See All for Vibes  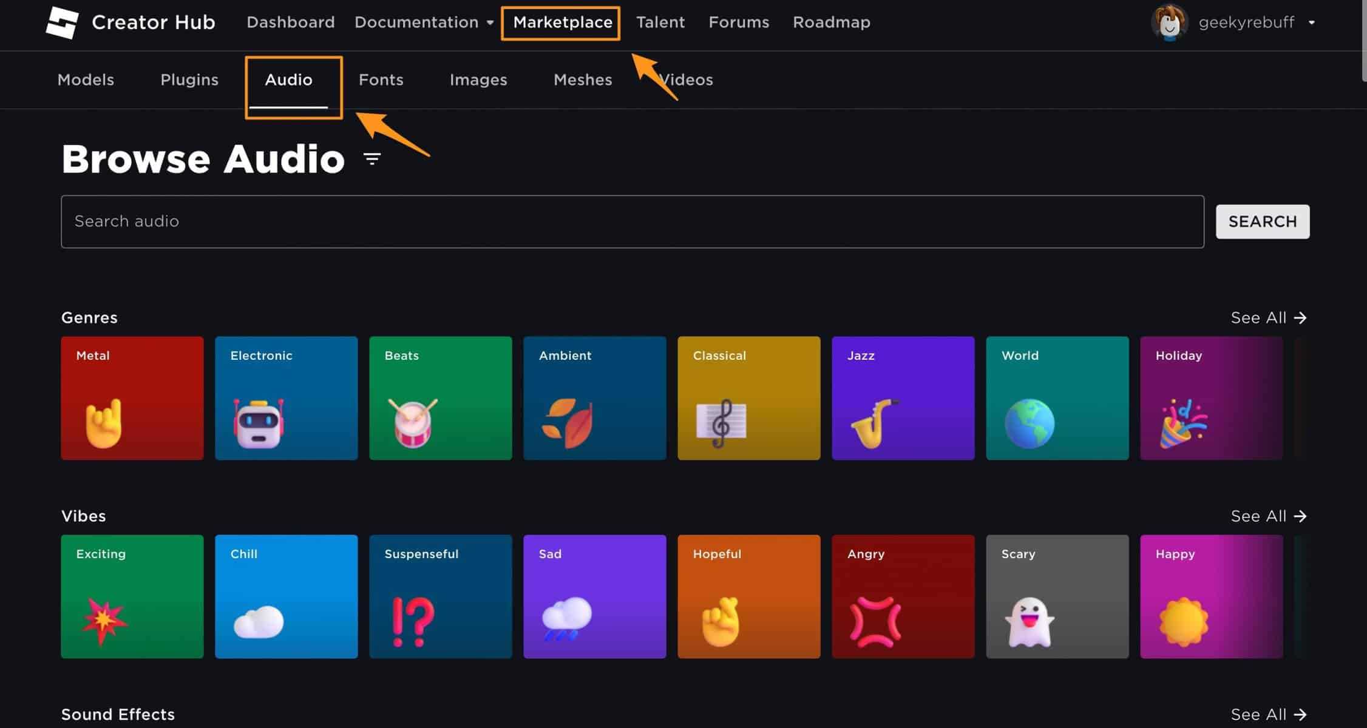pos(1269,516)
